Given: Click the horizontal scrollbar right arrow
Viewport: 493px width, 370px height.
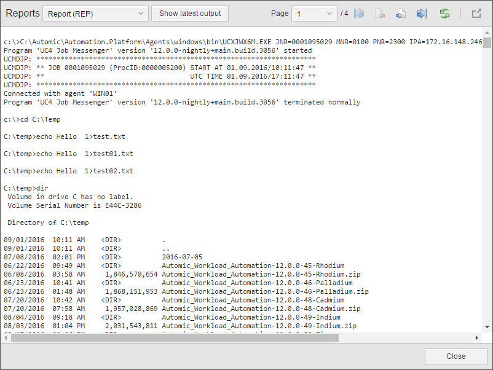Looking at the screenshot, I should coord(476,337).
